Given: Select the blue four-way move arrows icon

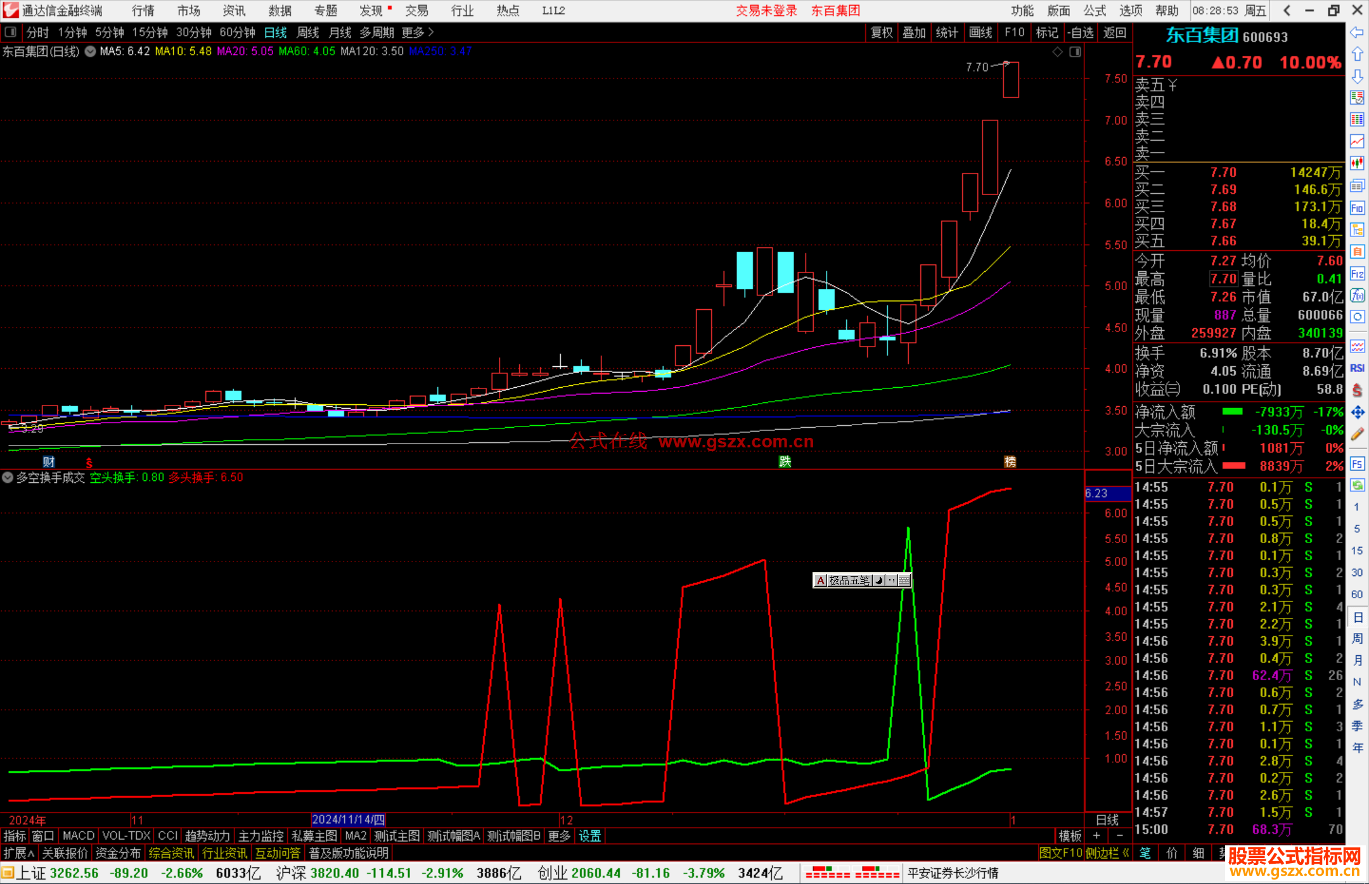Looking at the screenshot, I should coord(1357,413).
